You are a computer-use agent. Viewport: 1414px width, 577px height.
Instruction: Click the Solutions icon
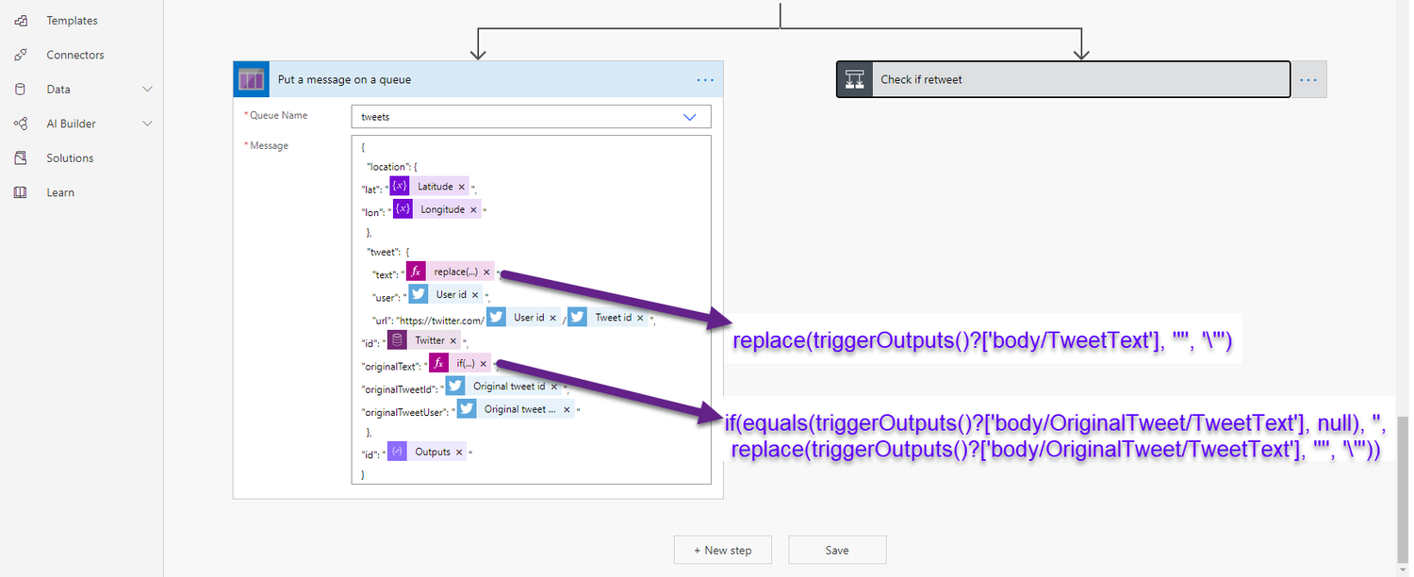tap(21, 158)
